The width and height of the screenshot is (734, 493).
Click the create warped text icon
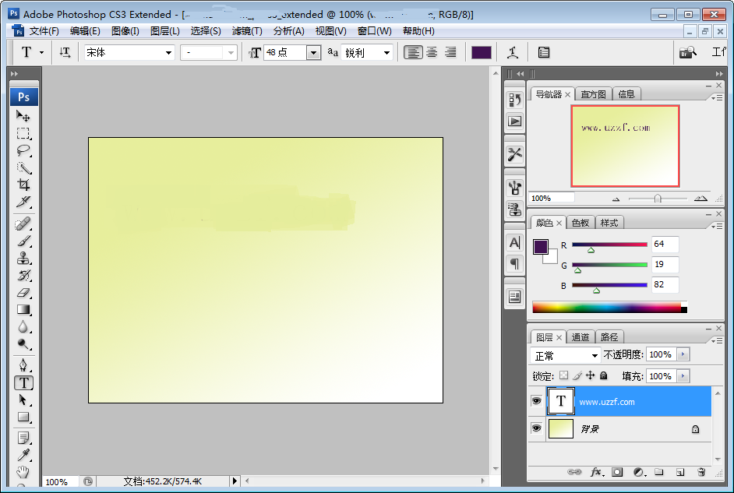pyautogui.click(x=513, y=52)
